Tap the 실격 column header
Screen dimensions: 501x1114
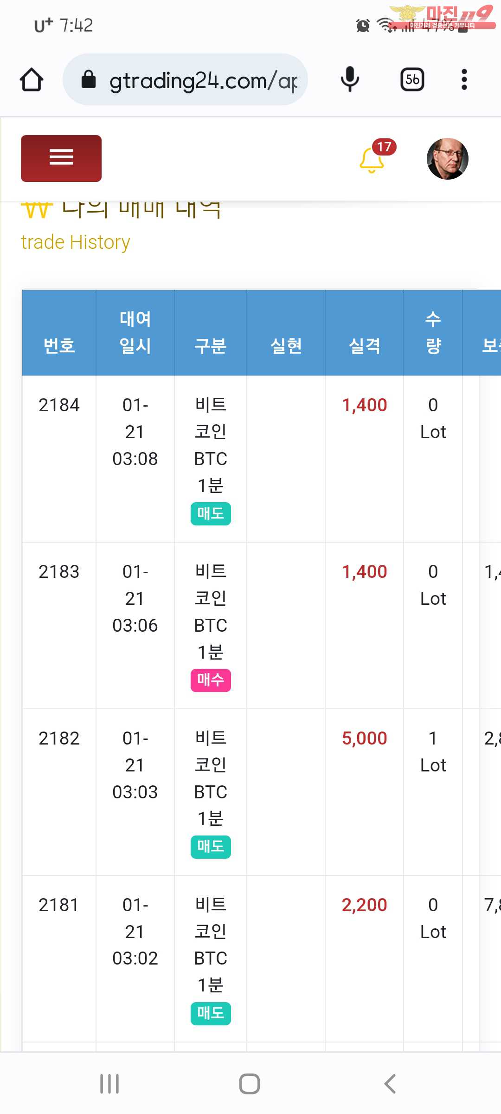(364, 345)
